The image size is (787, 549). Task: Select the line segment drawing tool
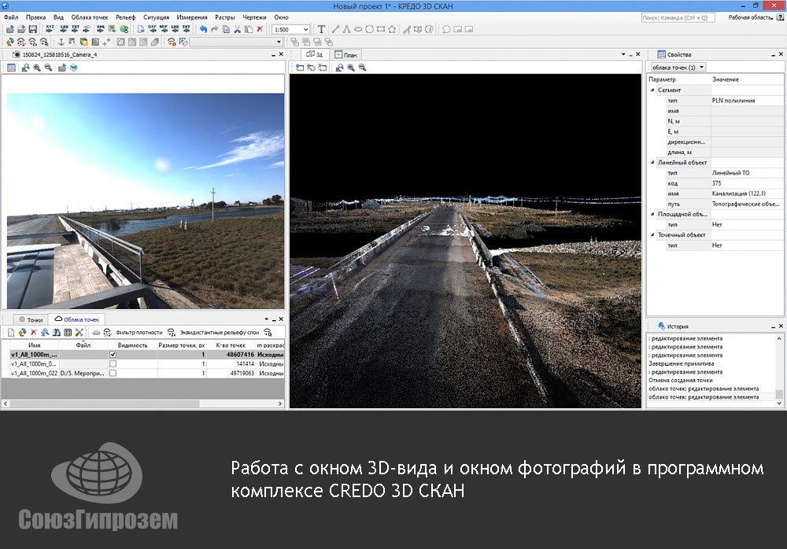[335, 29]
